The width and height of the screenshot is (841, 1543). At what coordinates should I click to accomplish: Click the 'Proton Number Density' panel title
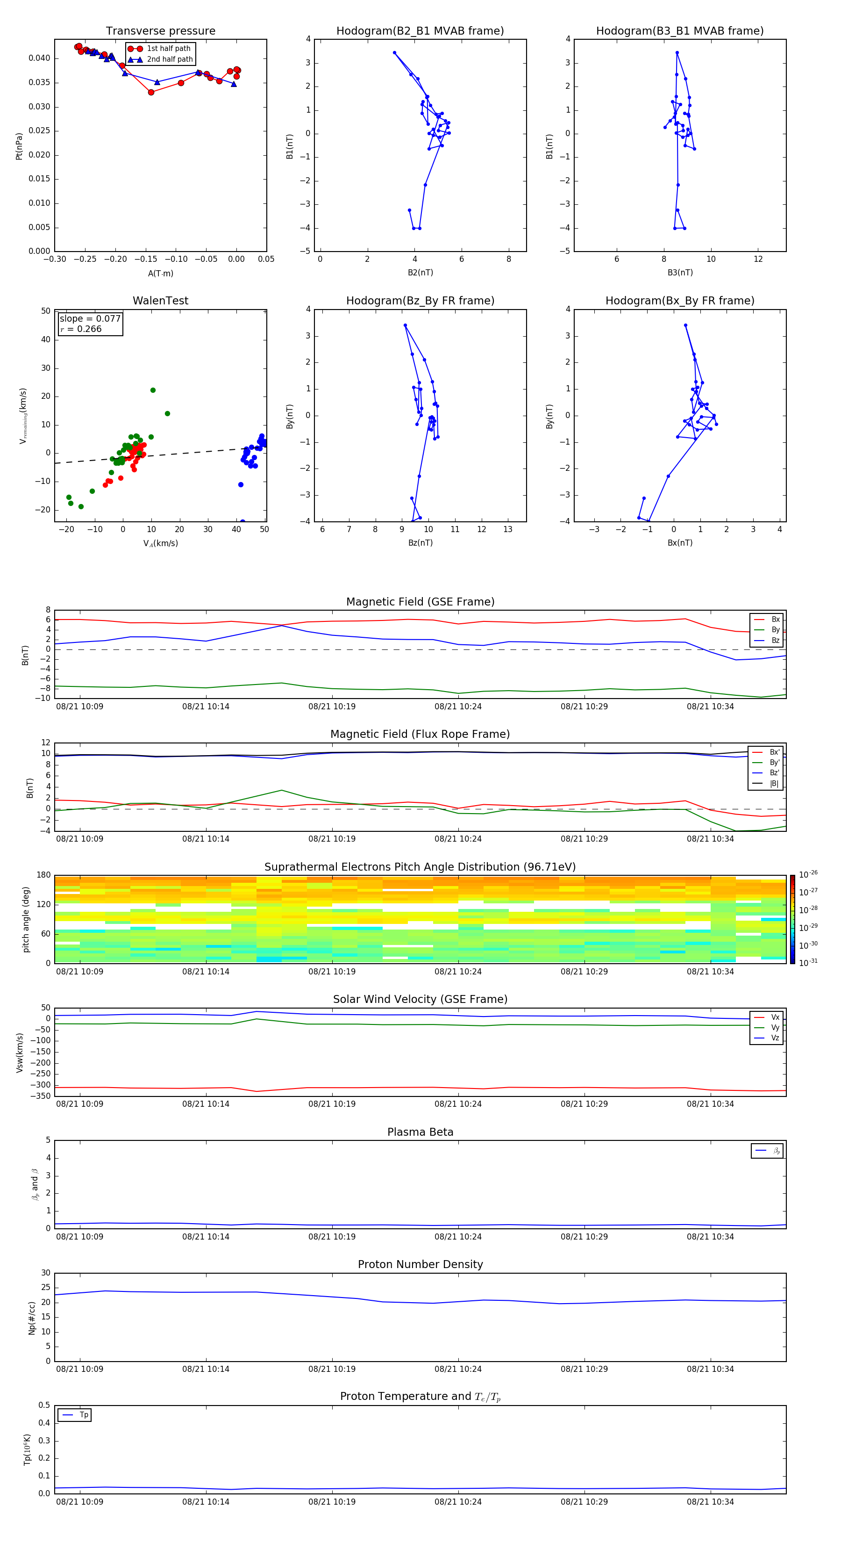420,1264
